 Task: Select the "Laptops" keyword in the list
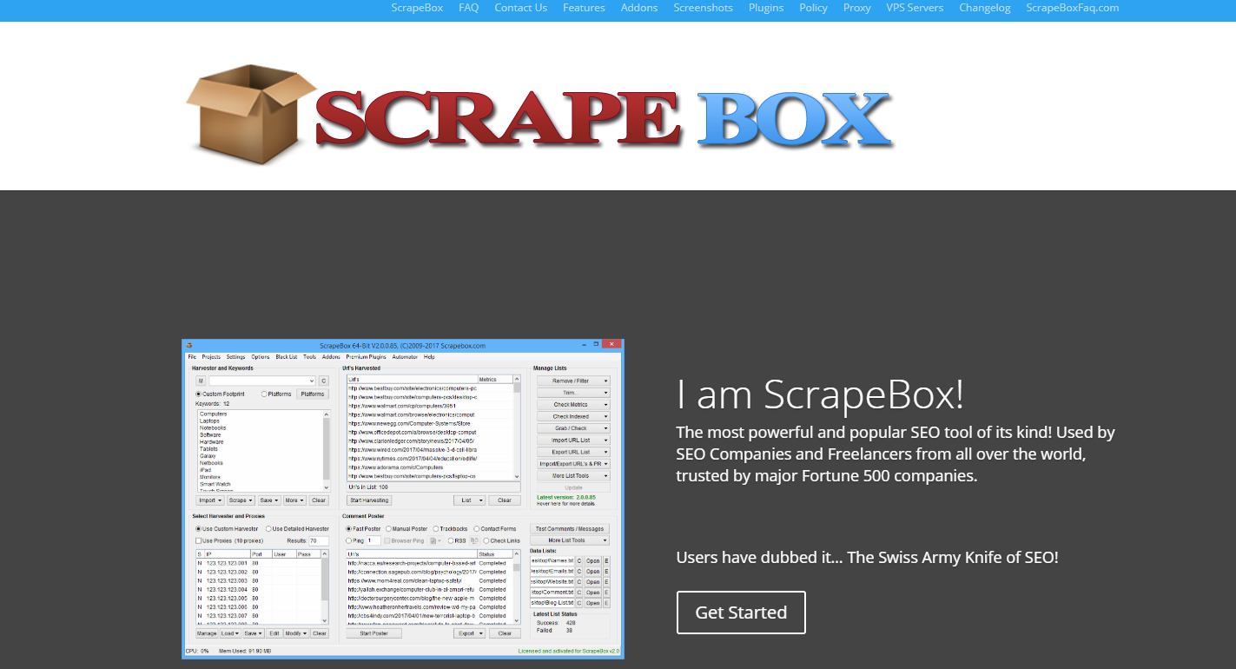tap(210, 421)
